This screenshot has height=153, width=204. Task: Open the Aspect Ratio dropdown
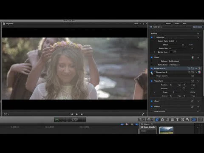(173, 41)
